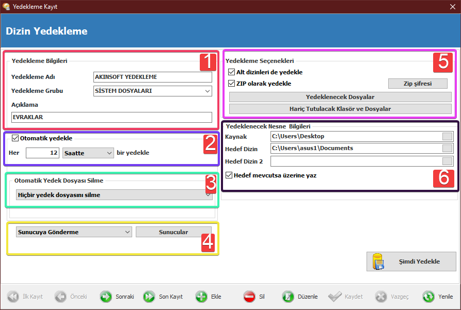
Task: Save changes with Kaydet
Action: (x=346, y=297)
